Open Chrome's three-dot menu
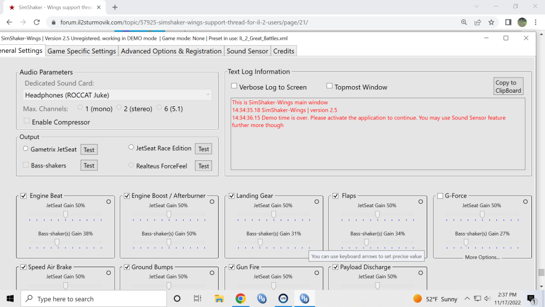545x307 pixels. click(x=536, y=22)
